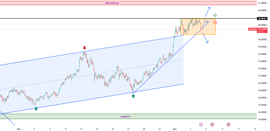
Task: Click the support text label
Action: pos(125,116)
